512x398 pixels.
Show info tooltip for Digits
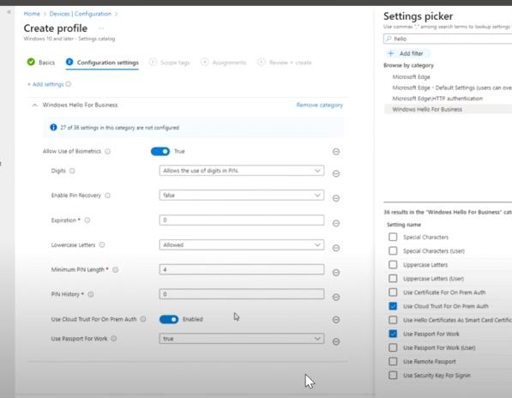72,171
